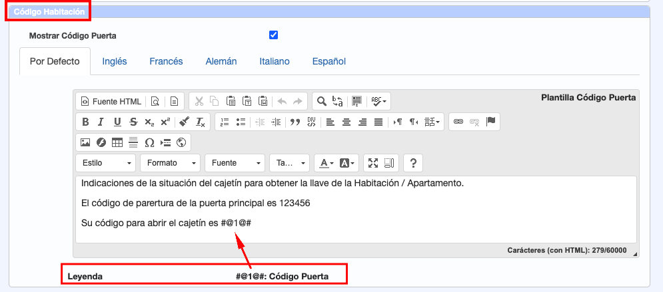Insert a special character (Omega)

[x=149, y=142]
